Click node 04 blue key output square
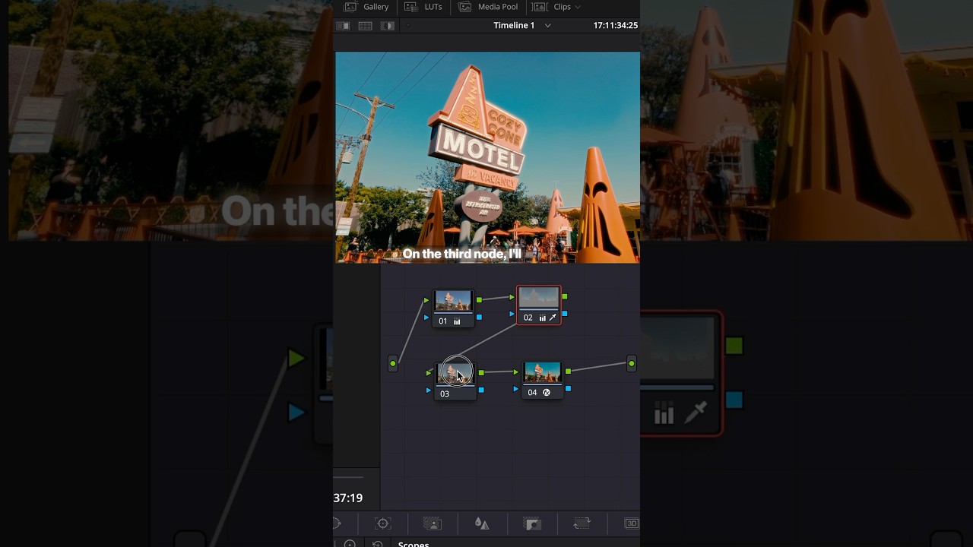 568,389
